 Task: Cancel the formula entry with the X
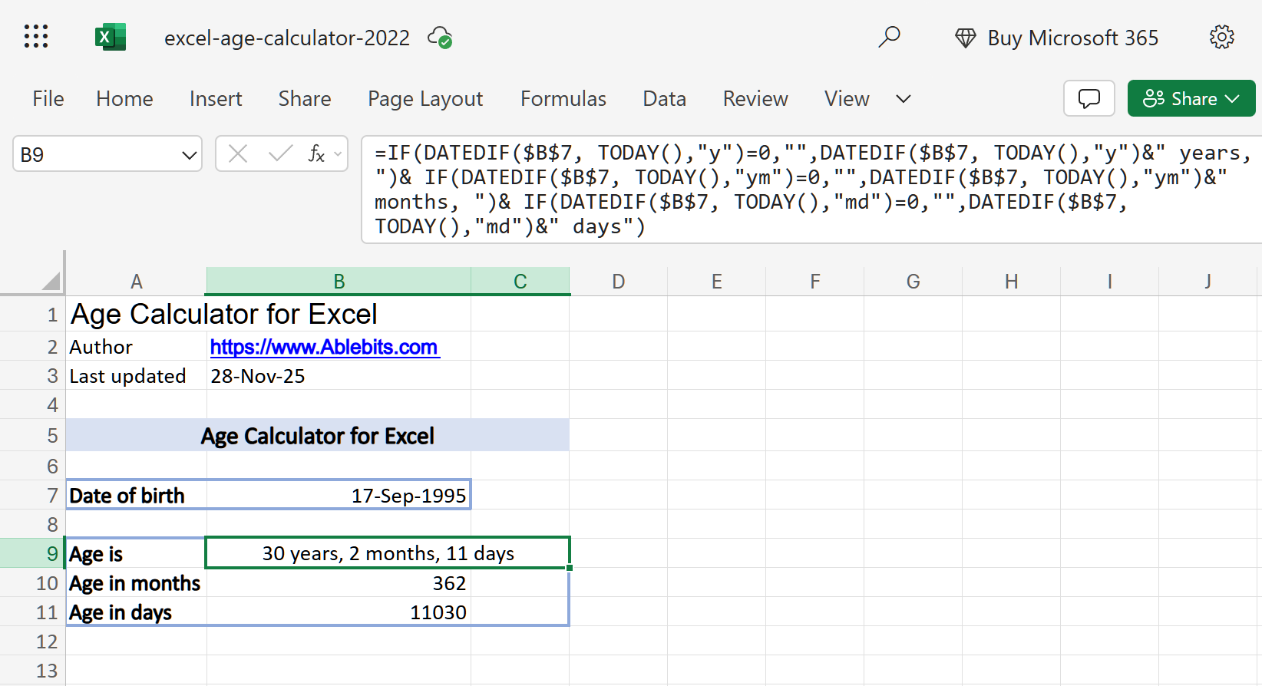coord(238,154)
